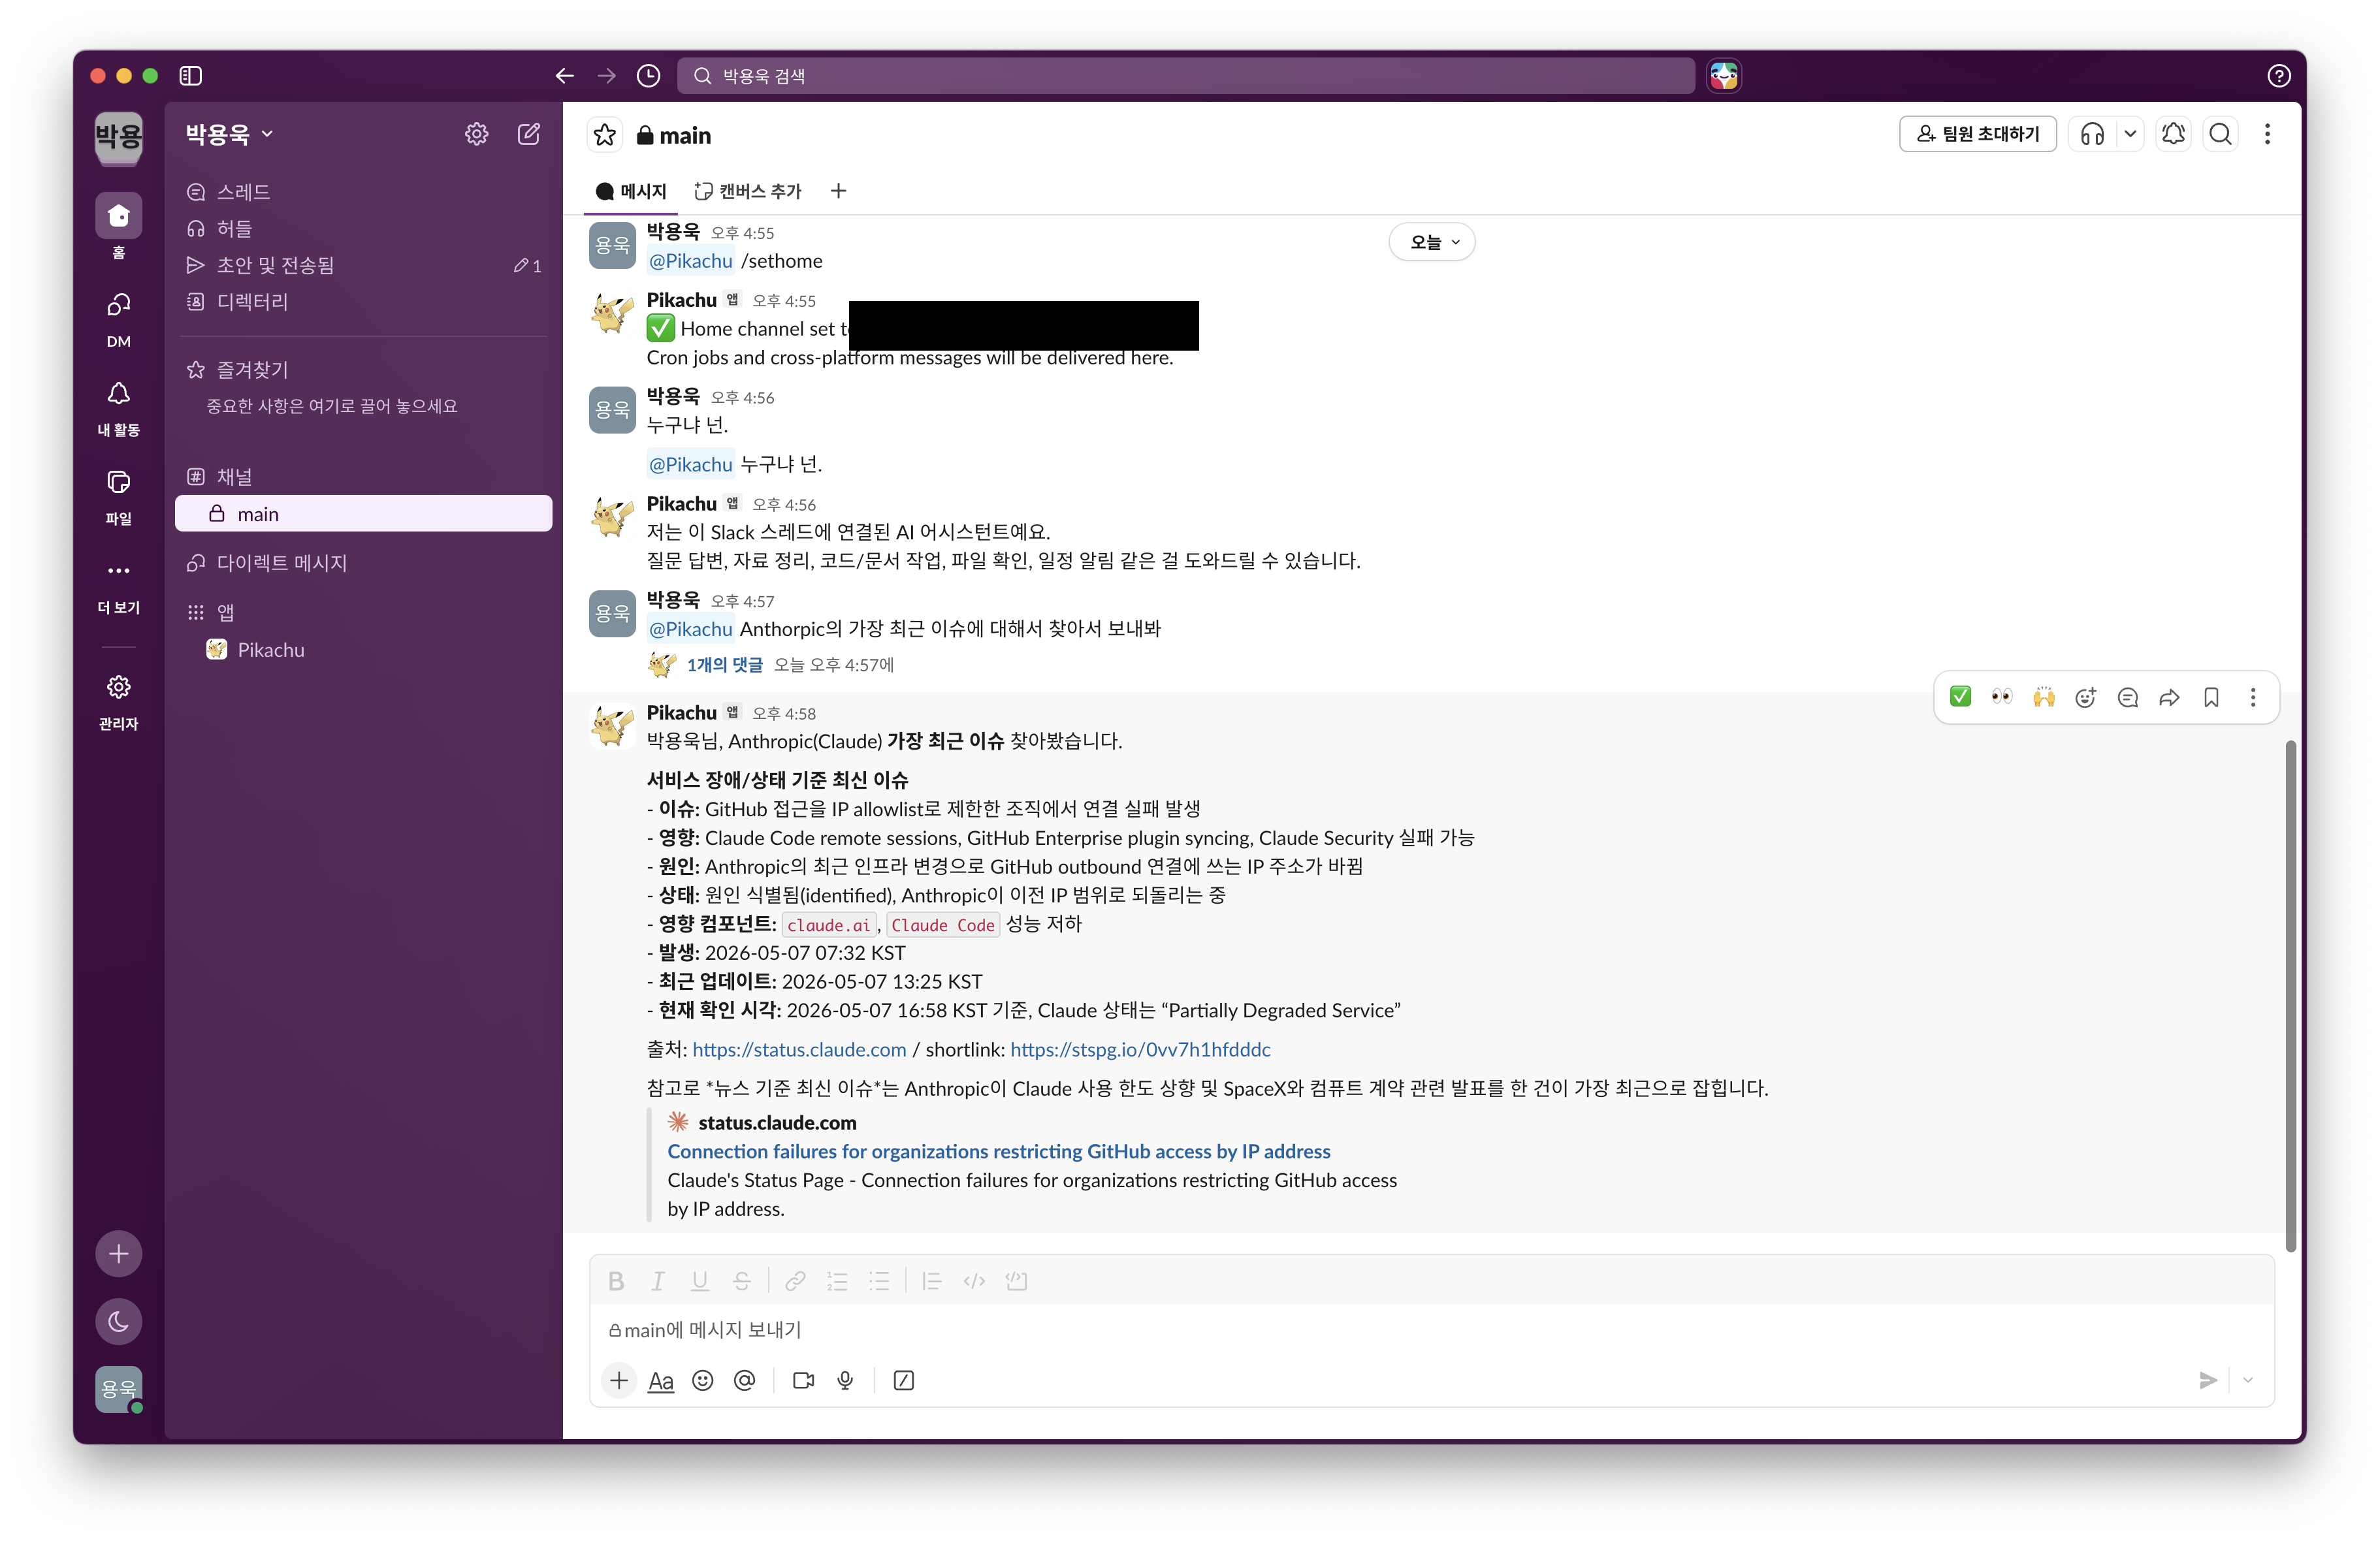
Task: Open the status.claude.com source link
Action: coord(799,1049)
